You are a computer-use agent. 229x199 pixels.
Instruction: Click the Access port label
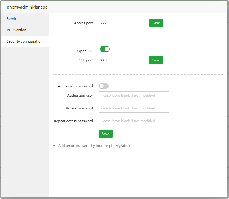(x=83, y=23)
